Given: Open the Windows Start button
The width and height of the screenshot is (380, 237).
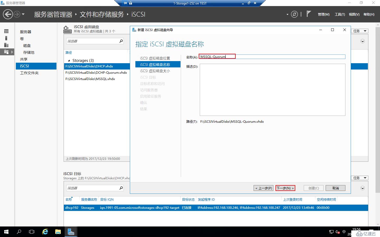Looking at the screenshot, I should click(x=6, y=232).
